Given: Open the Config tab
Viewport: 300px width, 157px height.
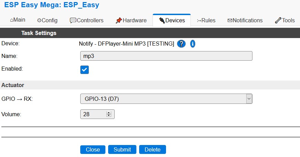Looking at the screenshot, I should tap(47, 21).
